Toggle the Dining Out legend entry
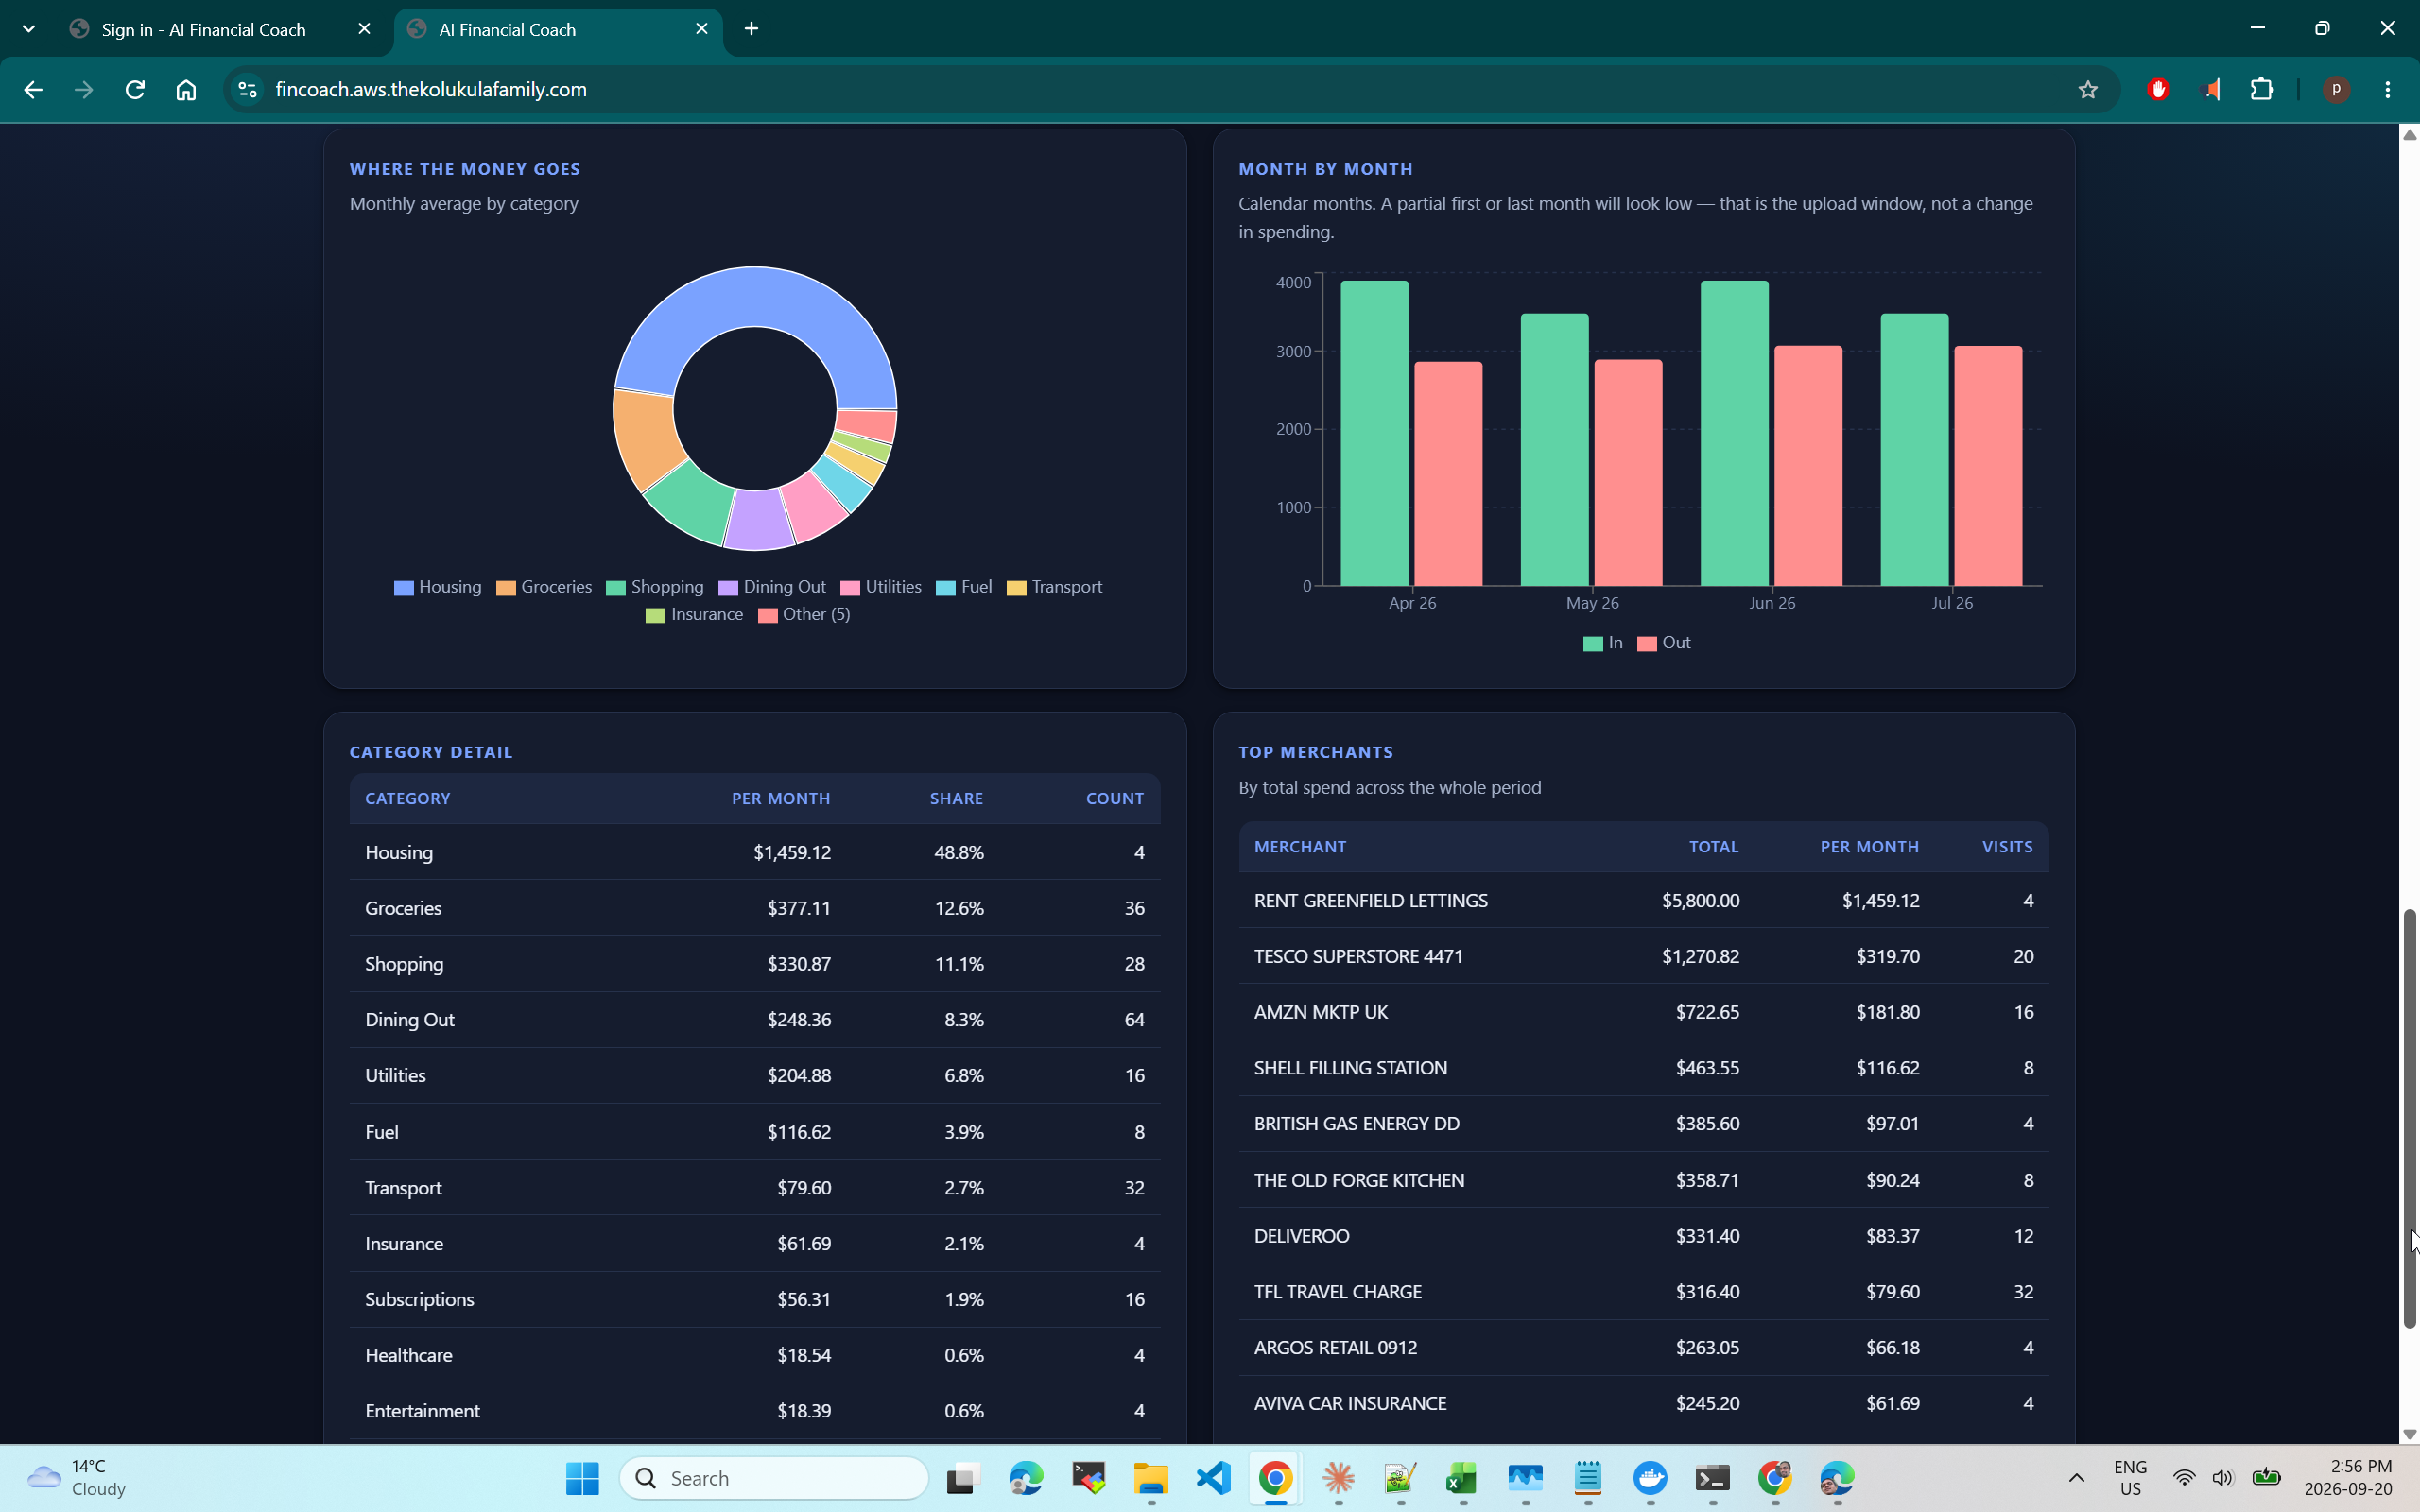 point(772,587)
